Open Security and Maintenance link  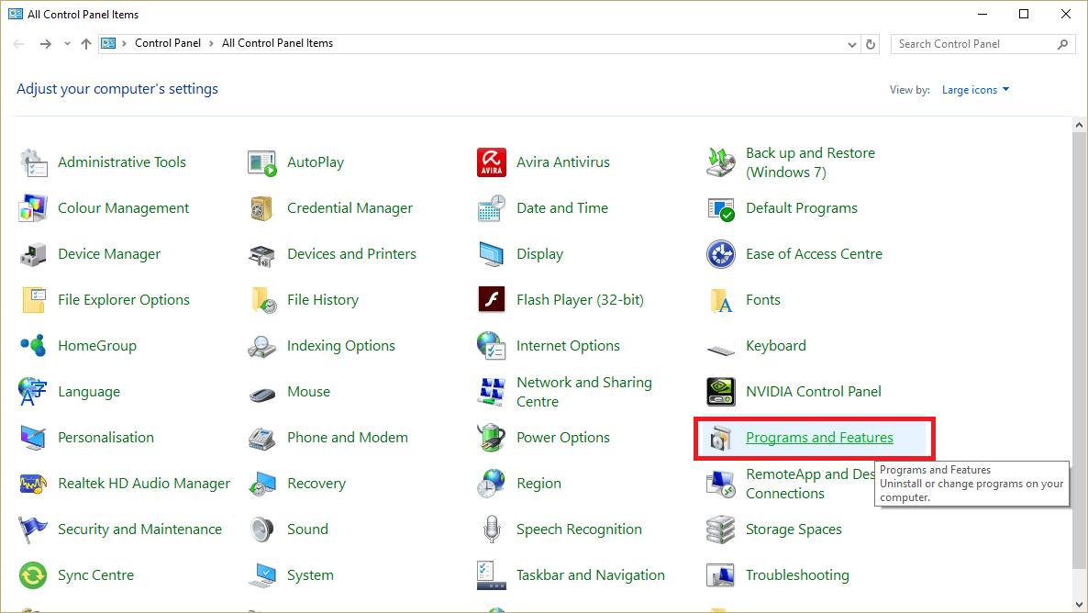[x=139, y=529]
